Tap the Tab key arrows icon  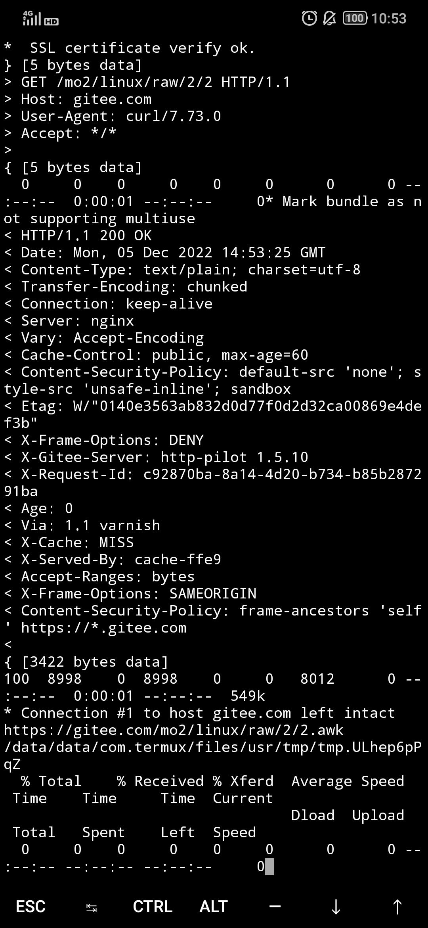pos(92,907)
